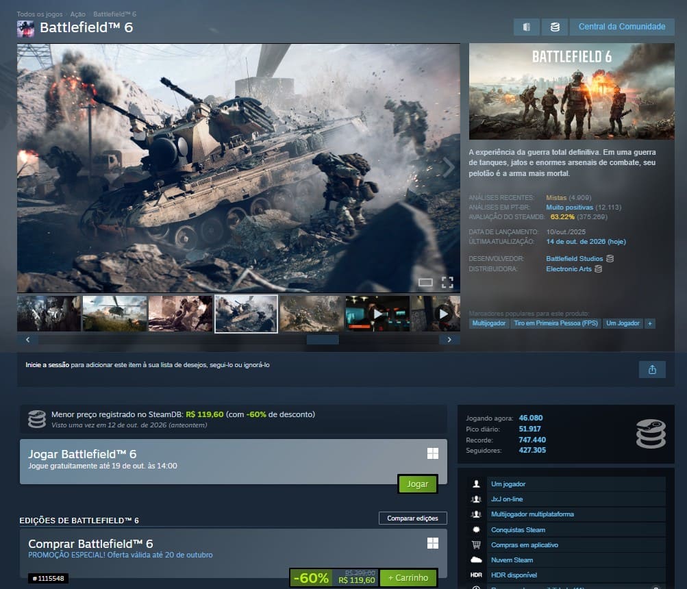This screenshot has width=687, height=589.
Task: Click lowest price R$ 119,60 in SteamDB banner
Action: [205, 414]
